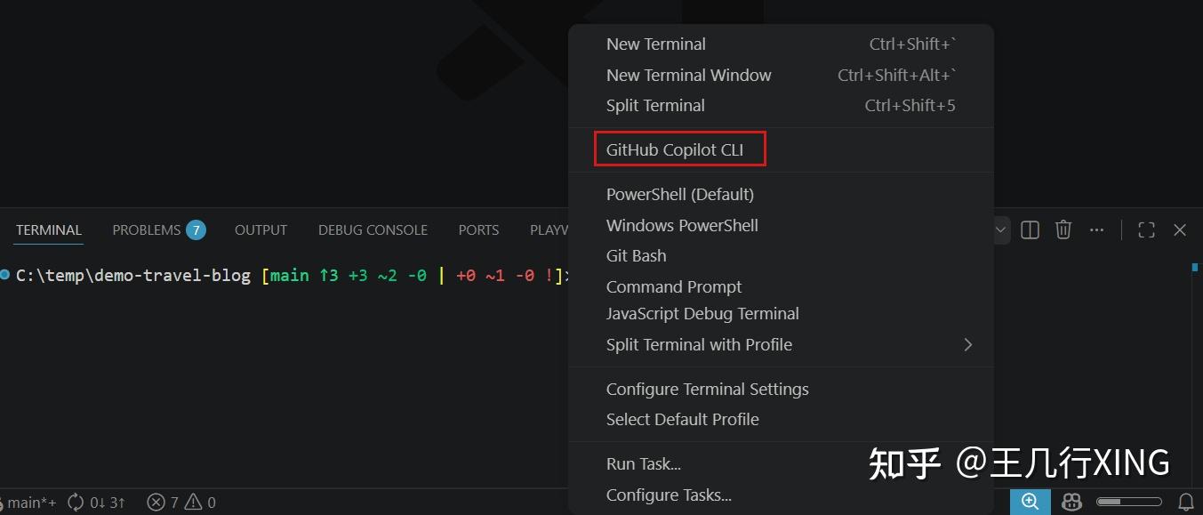Open Copilot status icon in status bar
This screenshot has width=1203, height=515.
[1071, 502]
